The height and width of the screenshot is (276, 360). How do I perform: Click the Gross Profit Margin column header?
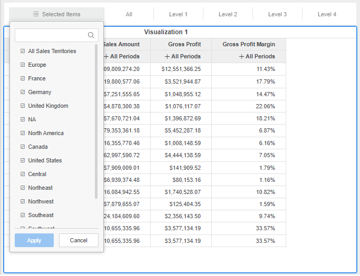[x=249, y=44]
